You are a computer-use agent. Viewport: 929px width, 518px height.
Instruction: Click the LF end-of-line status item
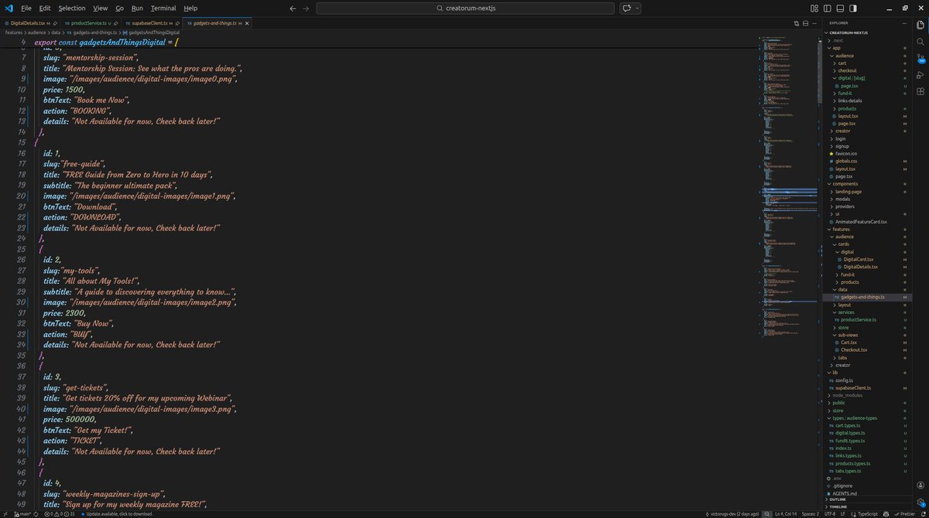coord(842,513)
